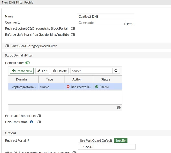This screenshot has width=171, height=153.
Task: Turn off the Domain Filter switch
Action: pos(28,63)
